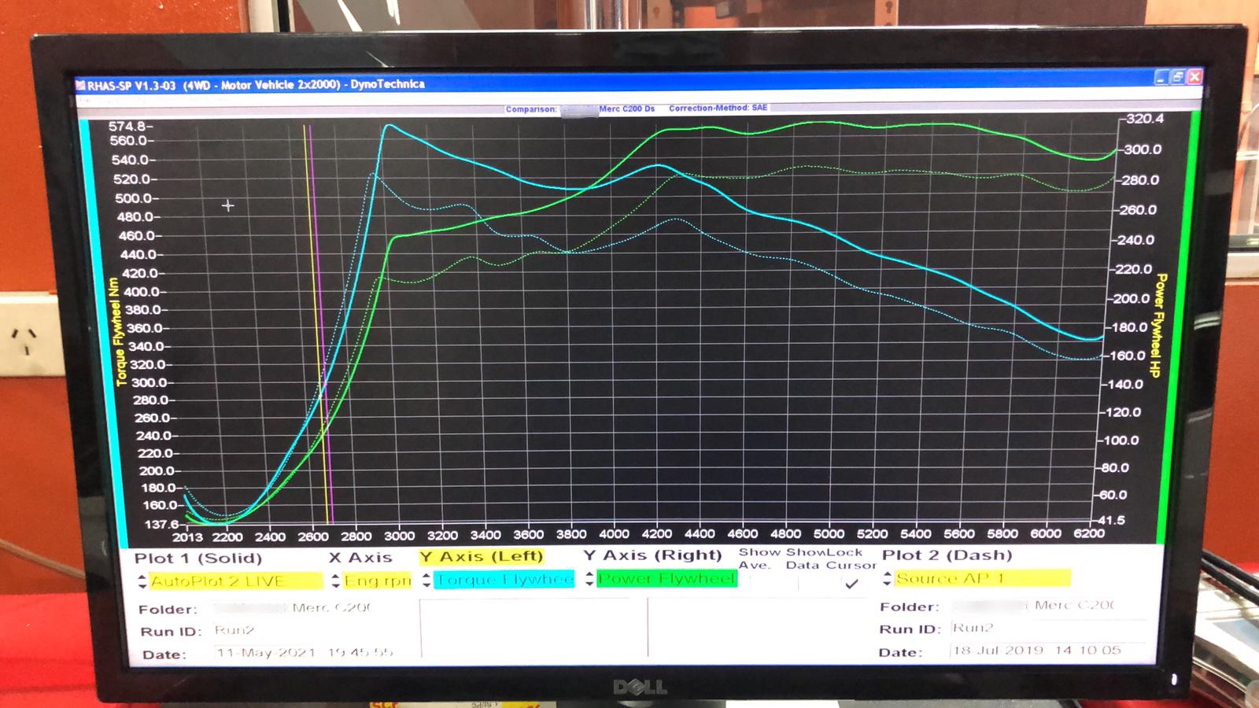The height and width of the screenshot is (708, 1259).
Task: Click the 6200 rpm axis tick label
Action: tap(1089, 533)
